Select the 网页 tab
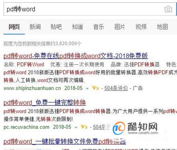 (x=14, y=27)
